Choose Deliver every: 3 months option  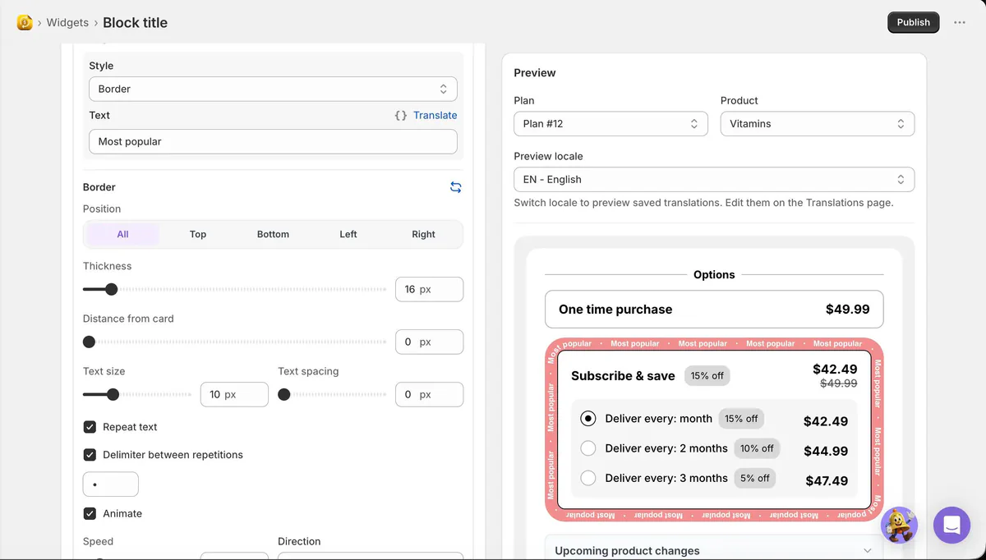coord(588,478)
